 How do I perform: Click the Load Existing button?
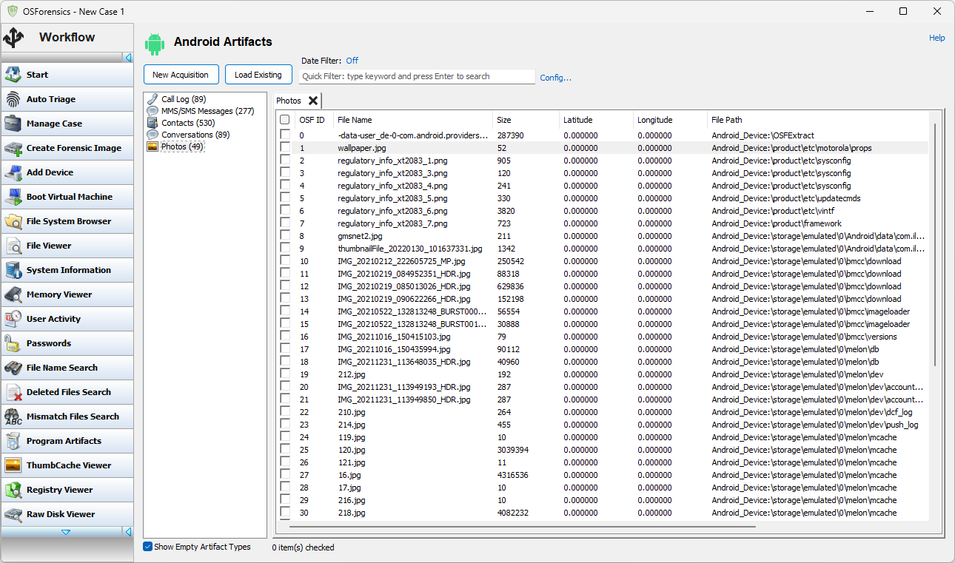coord(258,75)
